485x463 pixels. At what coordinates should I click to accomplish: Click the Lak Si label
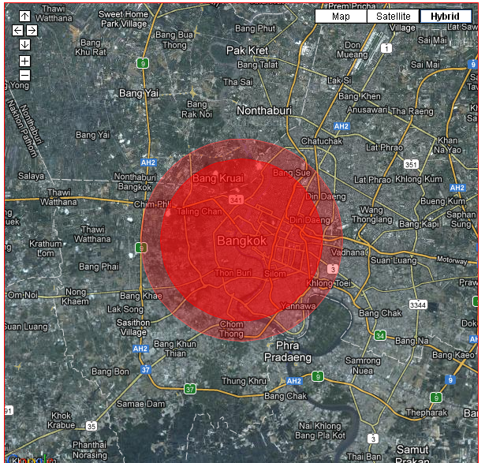(x=340, y=80)
